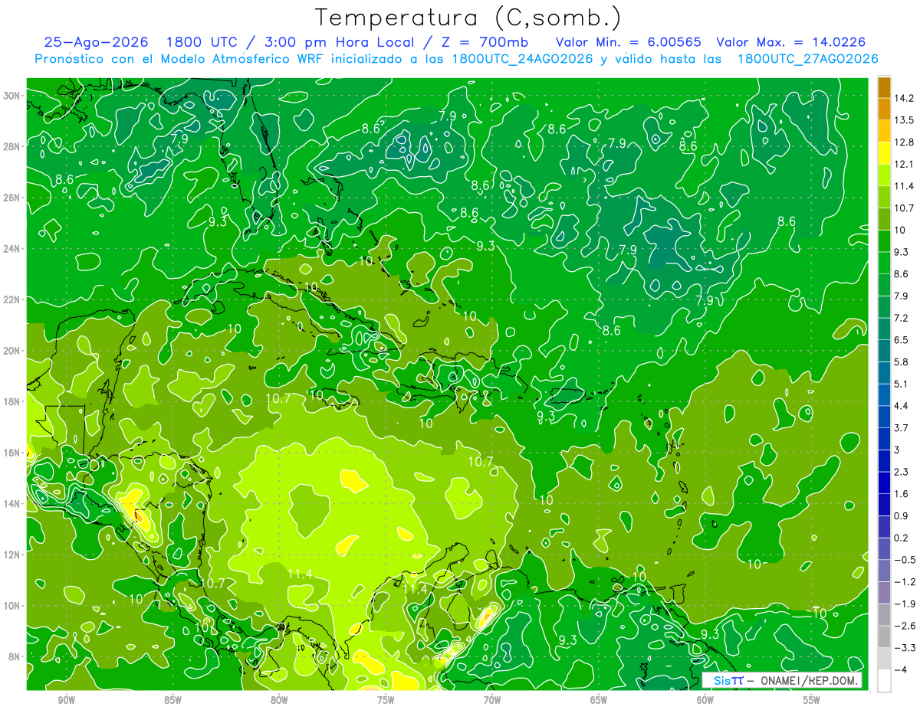Select the '60W' longitude axis label
The height and width of the screenshot is (710, 920).
coord(705,700)
